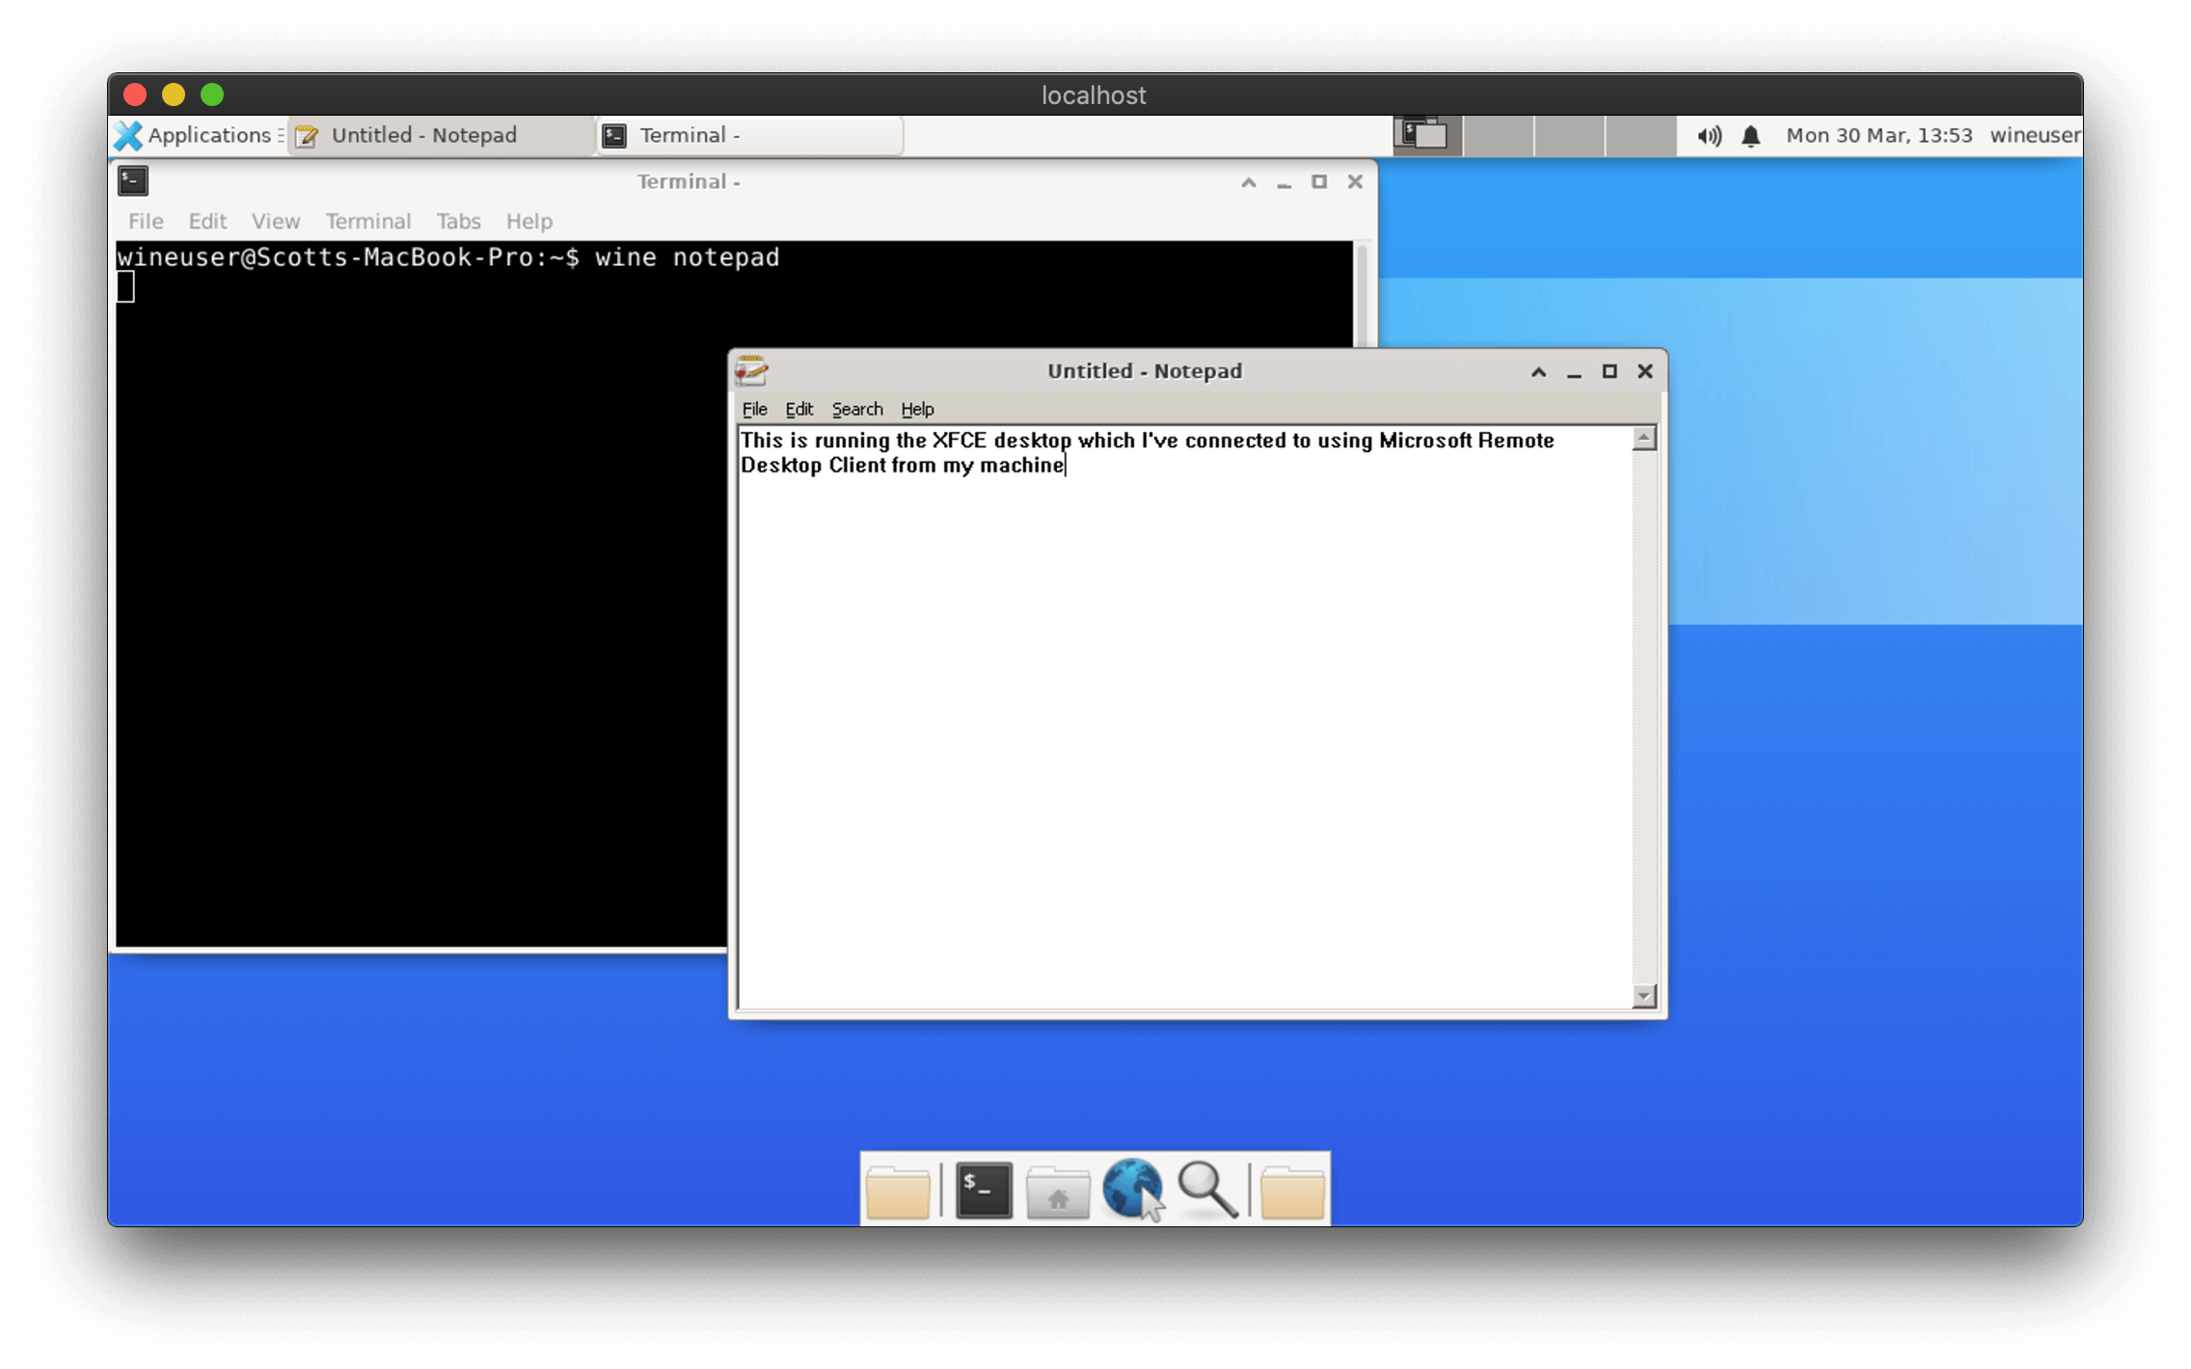Click the notification bell icon in the taskbar
Screen dimensions: 2191x1369
tap(1749, 134)
